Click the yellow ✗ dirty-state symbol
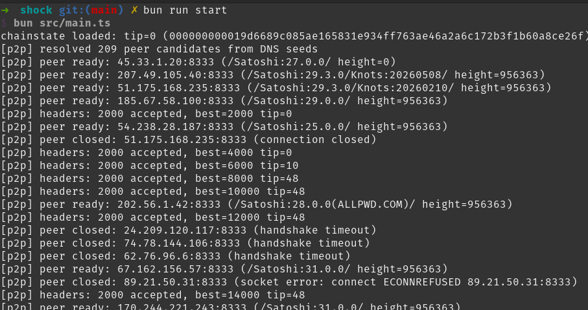 coord(134,10)
